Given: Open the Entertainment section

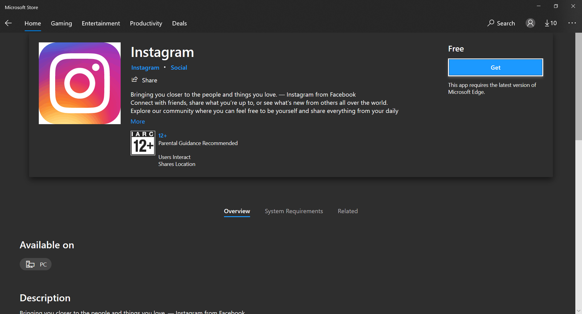Looking at the screenshot, I should click(x=101, y=23).
